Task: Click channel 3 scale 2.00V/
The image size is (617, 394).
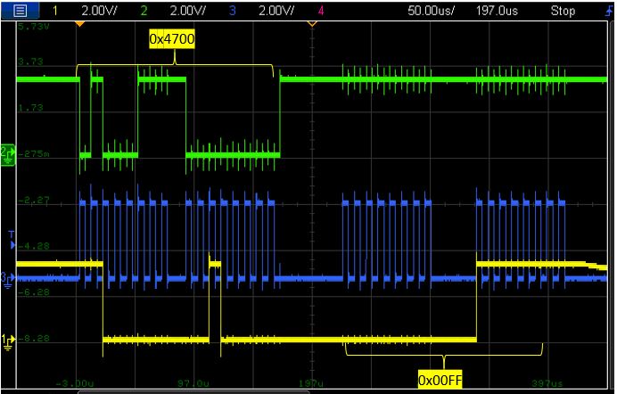Action: pyautogui.click(x=276, y=11)
